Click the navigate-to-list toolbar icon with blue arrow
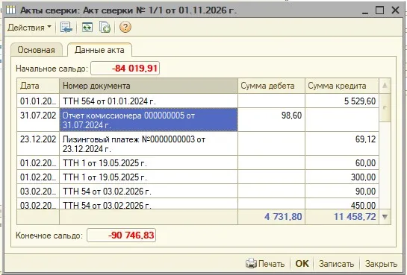This screenshot has height=275, width=407. point(66,27)
